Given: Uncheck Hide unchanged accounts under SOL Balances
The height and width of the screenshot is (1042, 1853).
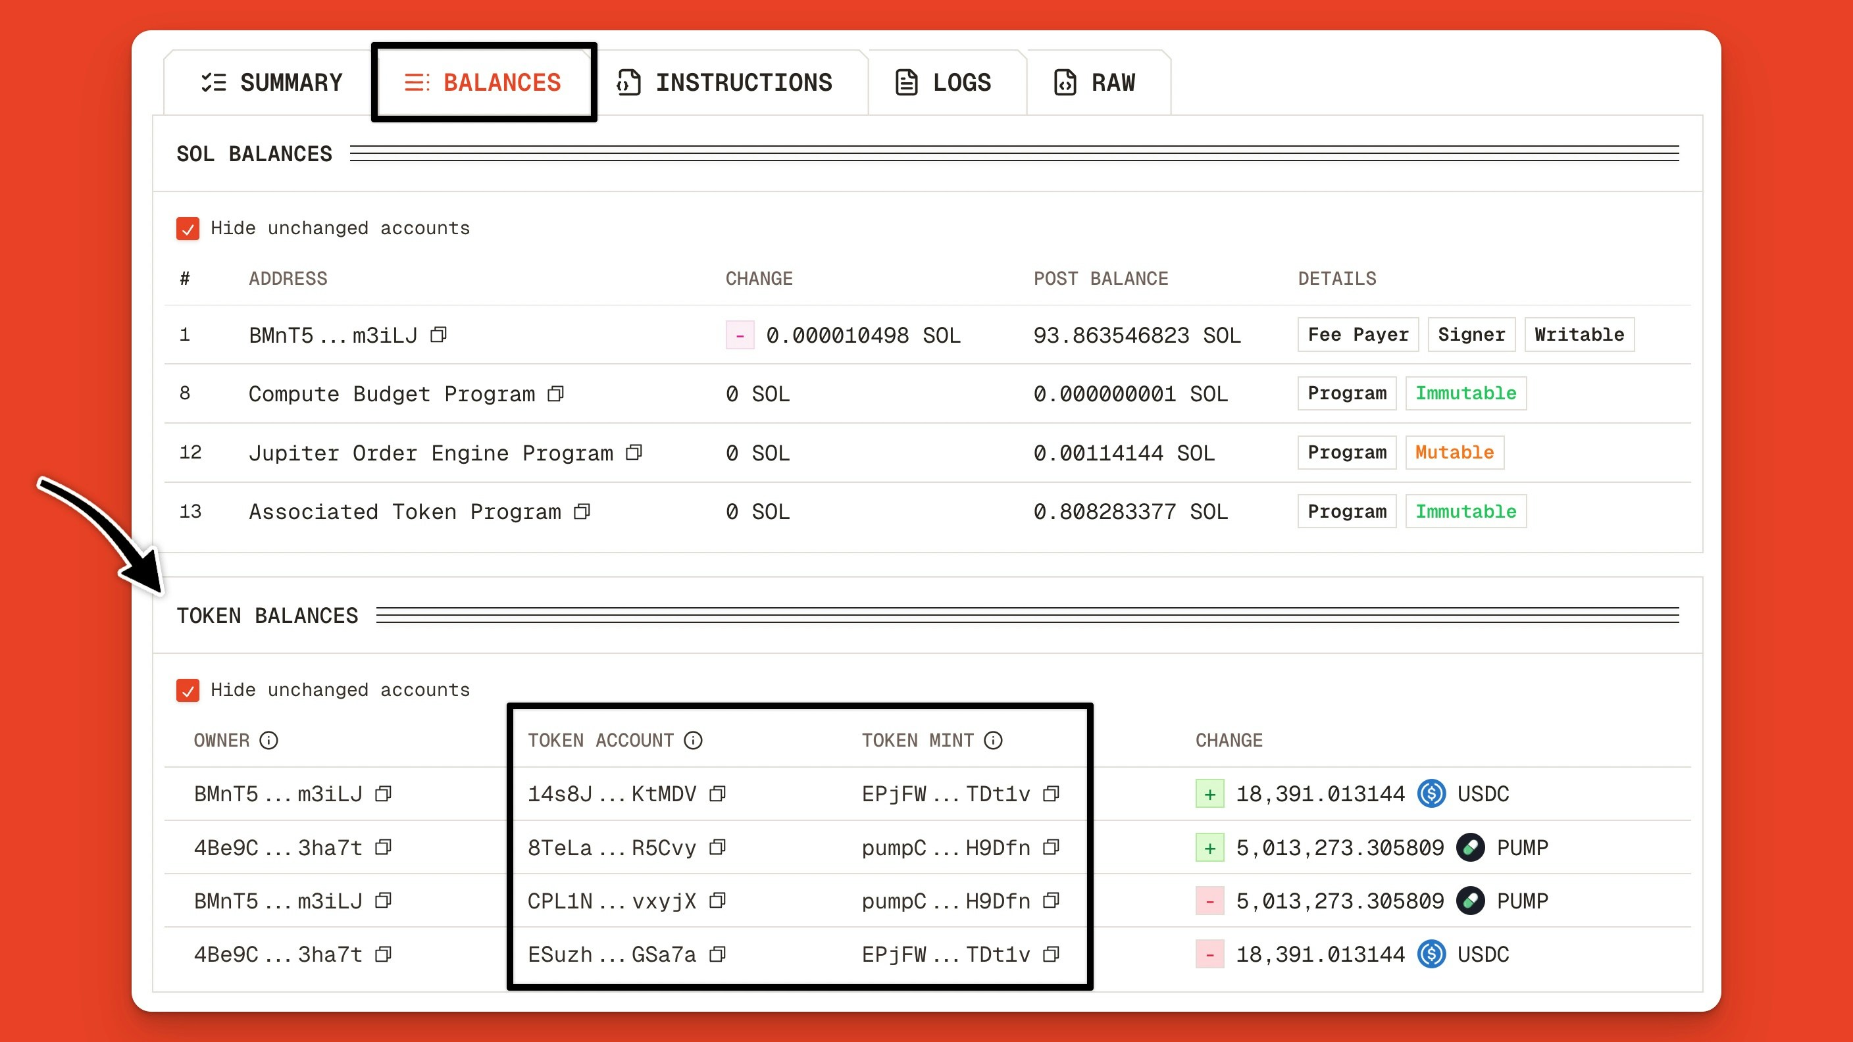Looking at the screenshot, I should click(x=187, y=229).
